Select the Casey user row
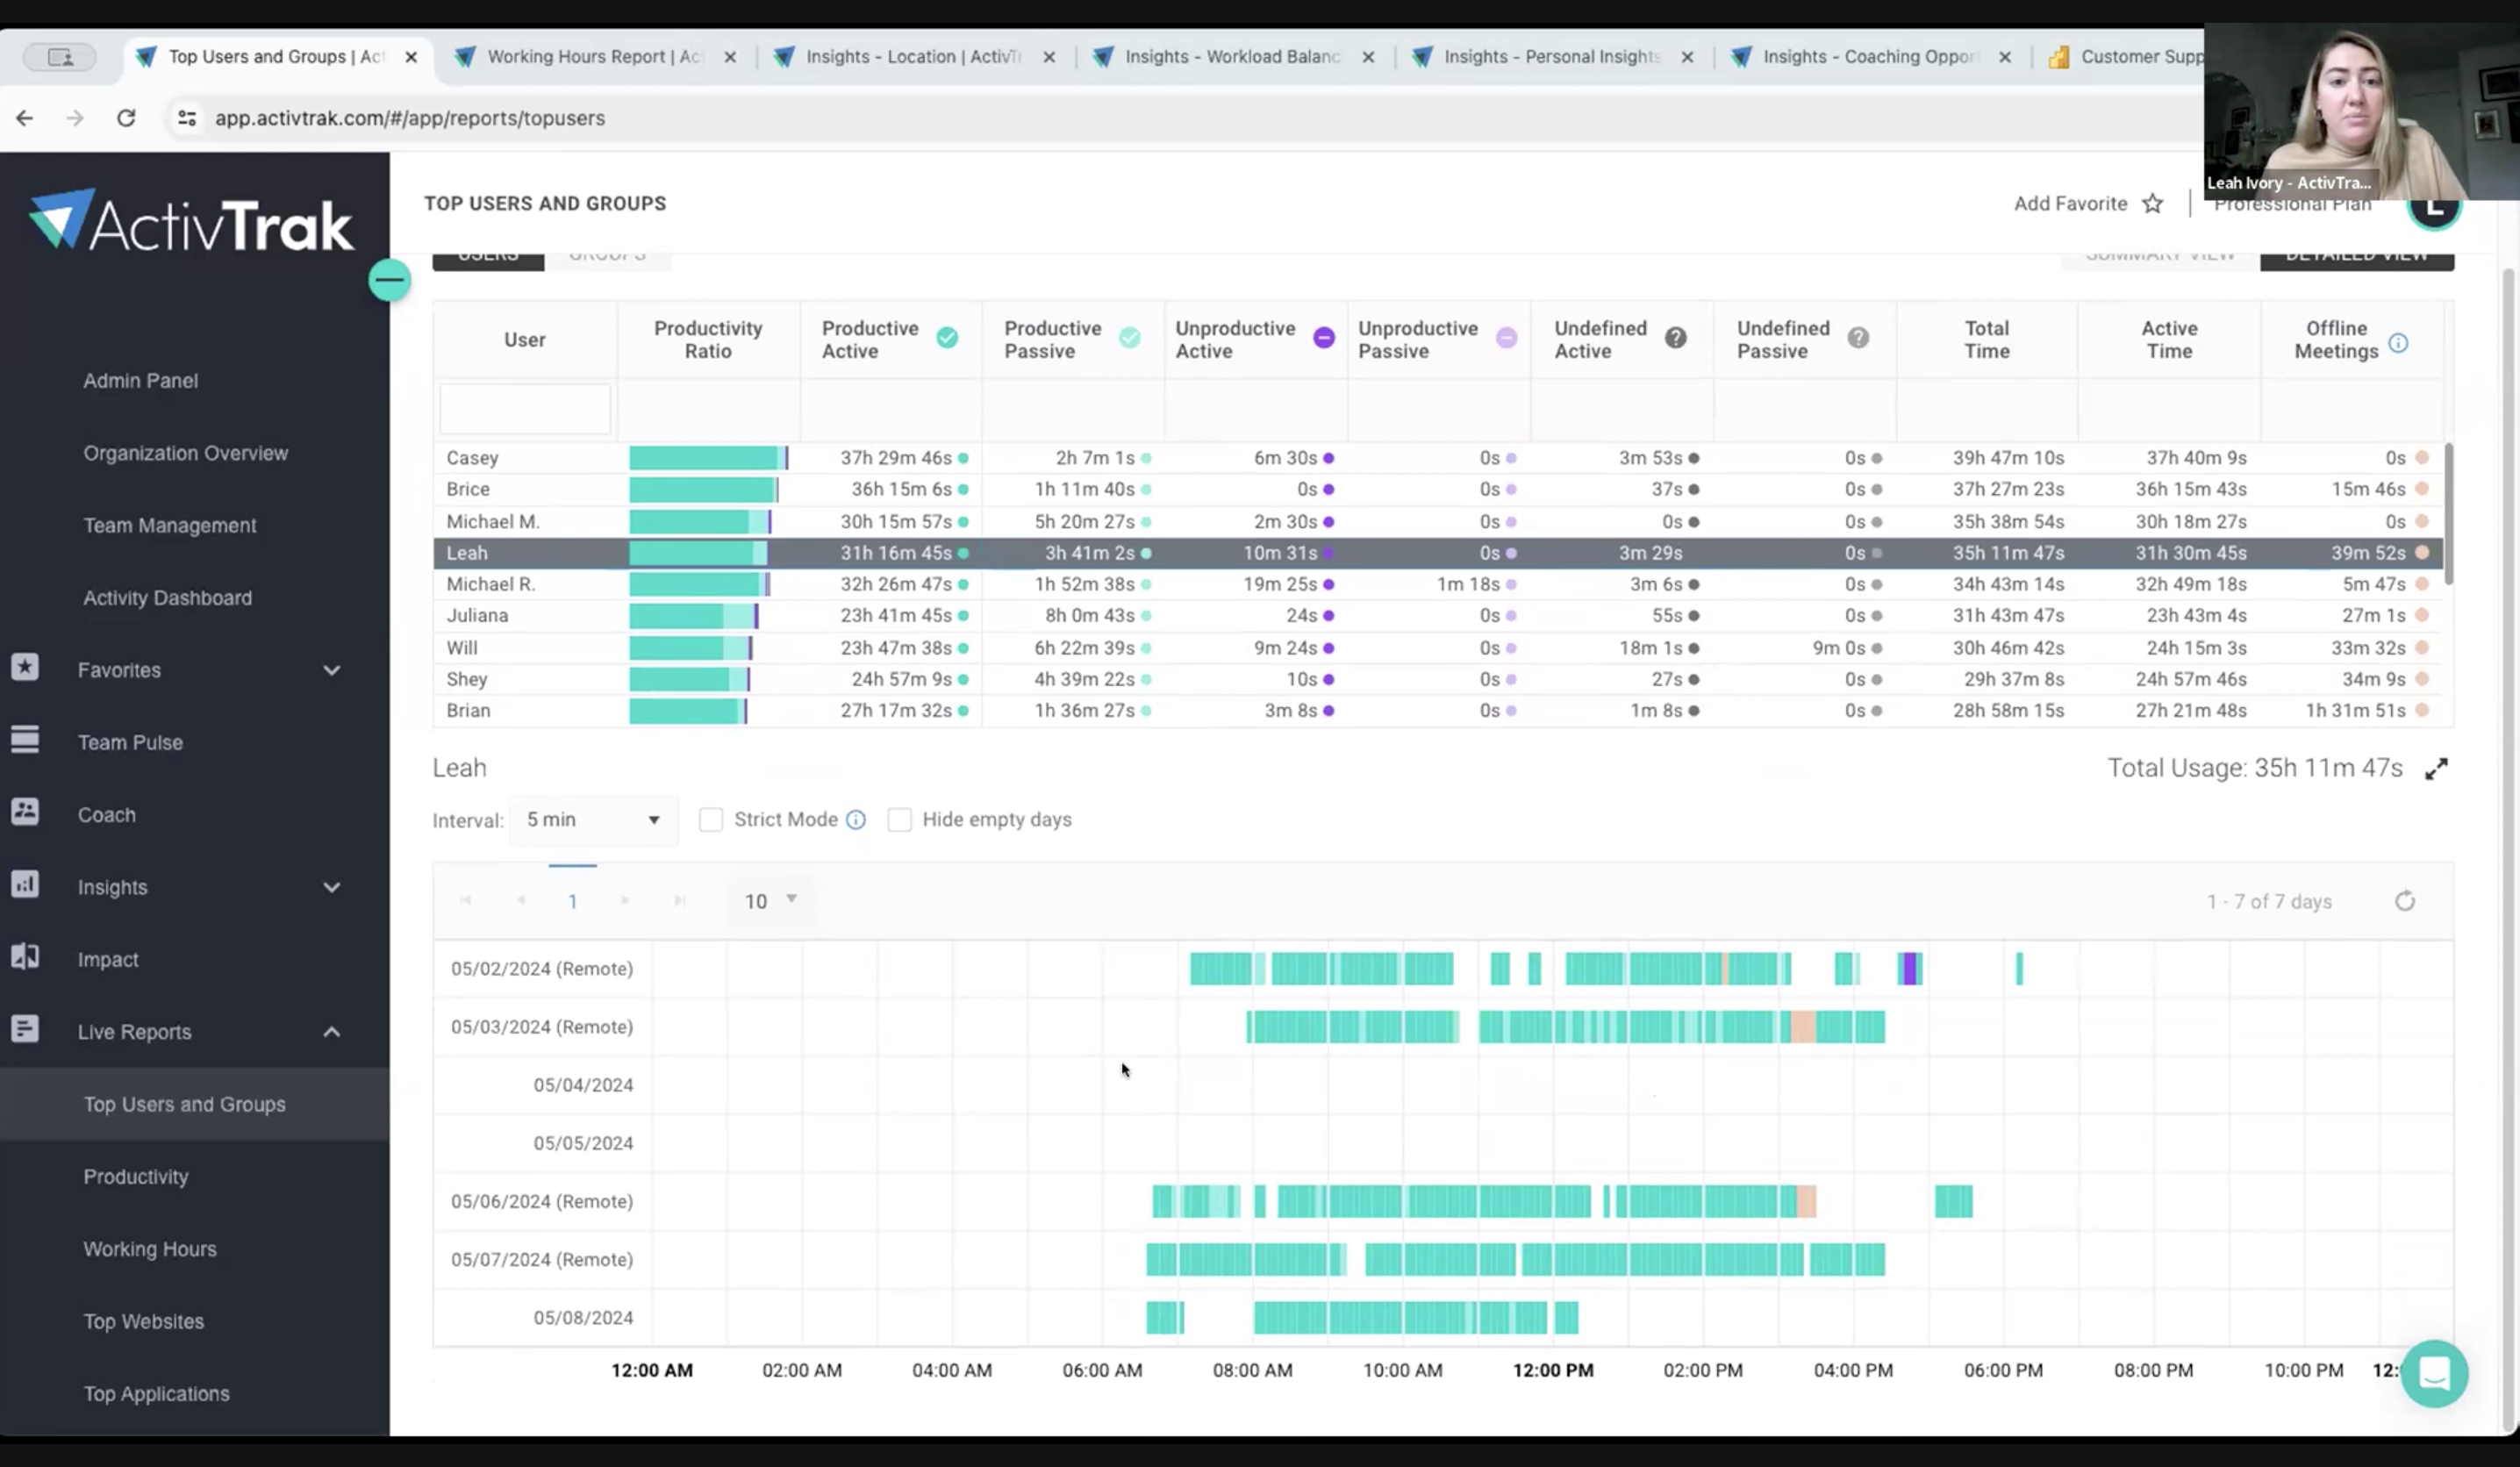Viewport: 2520px width, 1467px height. coord(1437,458)
